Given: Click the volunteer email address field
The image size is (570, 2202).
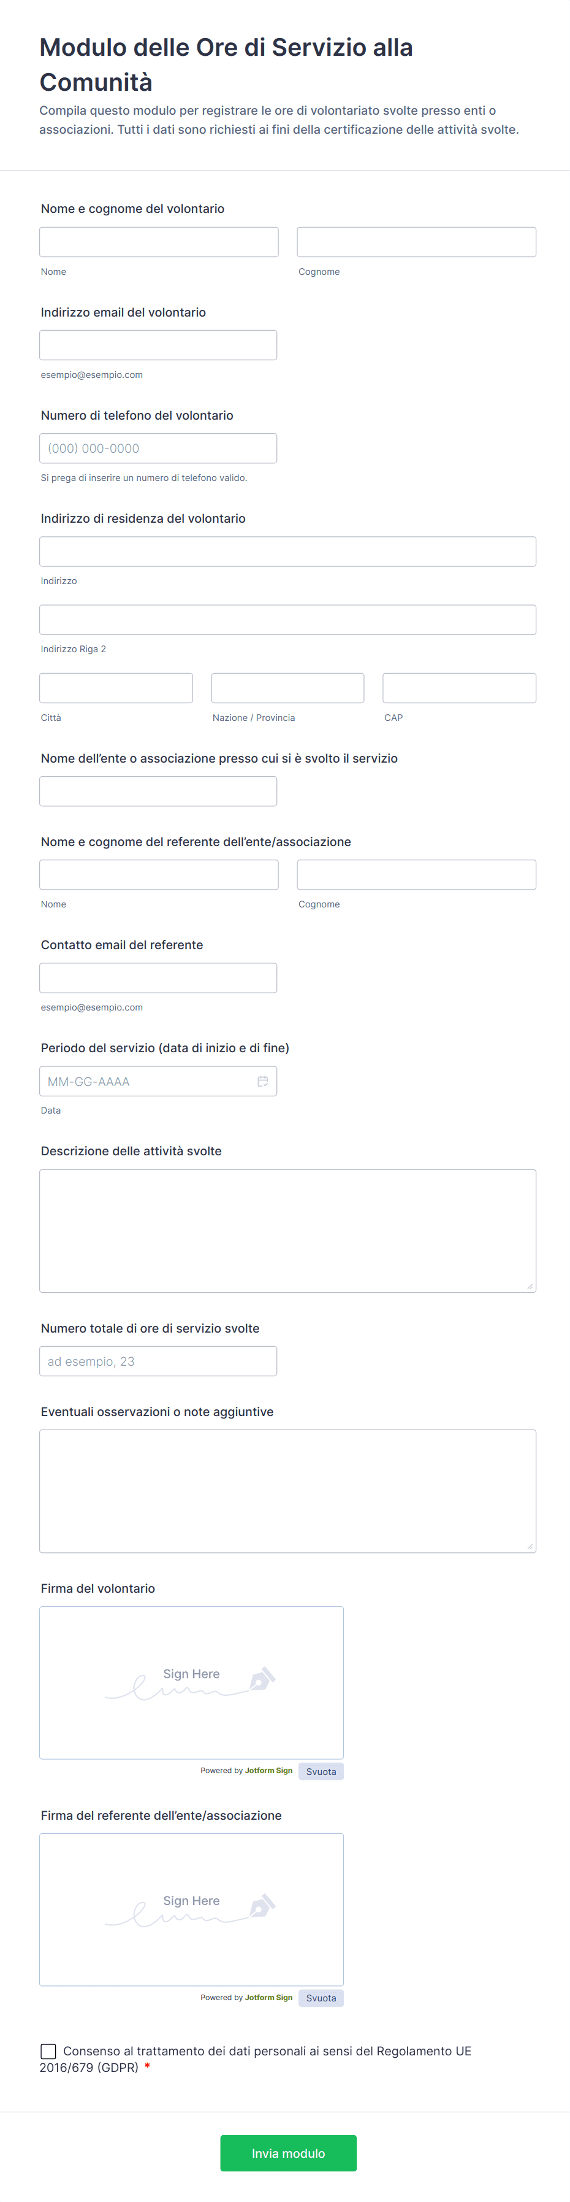Looking at the screenshot, I should pyautogui.click(x=158, y=345).
